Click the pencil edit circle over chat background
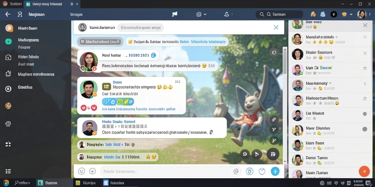Image resolution: width=375 pixels, height=187 pixels. (x=274, y=119)
